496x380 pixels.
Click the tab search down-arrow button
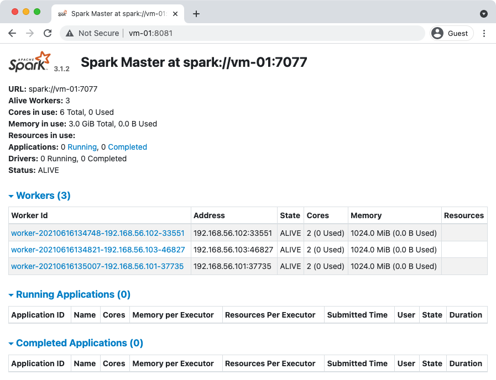483,14
